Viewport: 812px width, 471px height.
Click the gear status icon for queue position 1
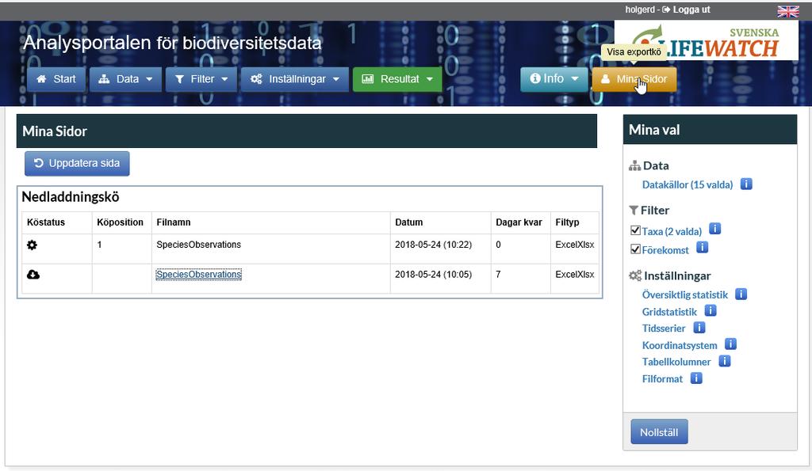pyautogui.click(x=32, y=245)
